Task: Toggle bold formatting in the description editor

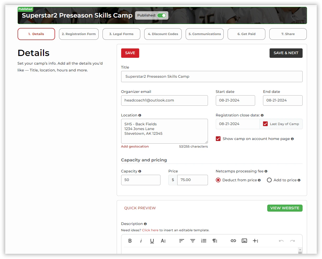Action: pos(130,241)
